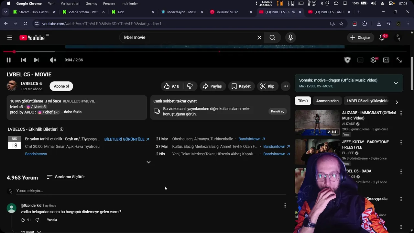This screenshot has height=233, width=414.
Task: Open more actions three-dot menu
Action: pos(286,86)
